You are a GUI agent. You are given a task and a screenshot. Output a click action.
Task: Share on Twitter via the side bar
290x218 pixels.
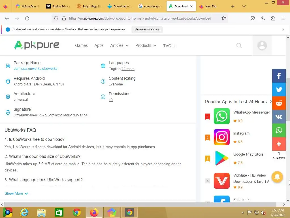(x=279, y=89)
